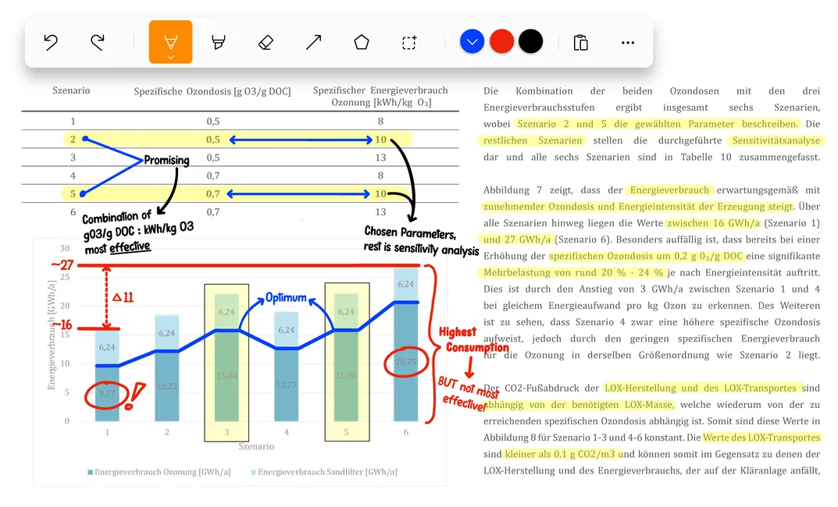Redo the undone annotation
Viewport: 838px width, 507px height.
coord(98,42)
